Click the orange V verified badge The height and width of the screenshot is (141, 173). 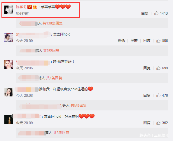point(29,7)
